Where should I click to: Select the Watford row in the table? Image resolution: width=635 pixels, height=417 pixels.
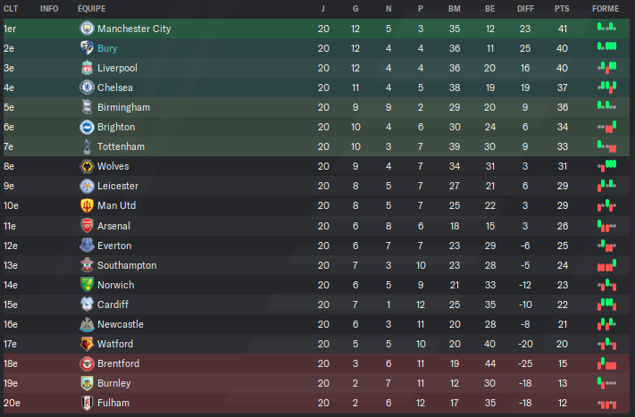click(316, 344)
